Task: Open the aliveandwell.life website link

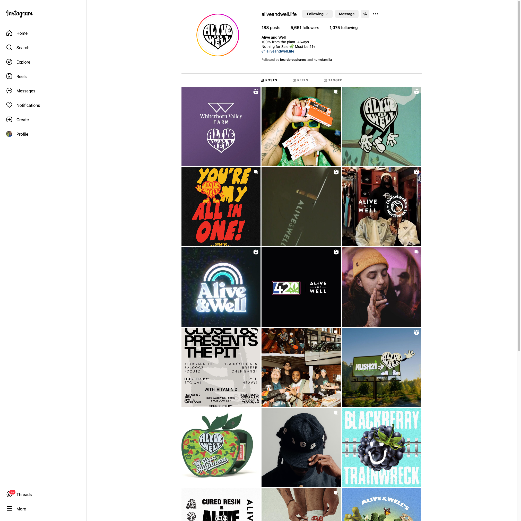Action: [280, 51]
